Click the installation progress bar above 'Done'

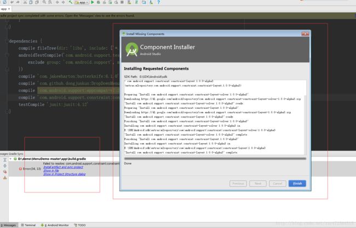click(215, 159)
